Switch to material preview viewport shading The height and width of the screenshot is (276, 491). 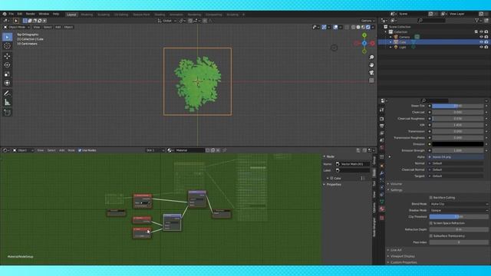tap(363, 28)
